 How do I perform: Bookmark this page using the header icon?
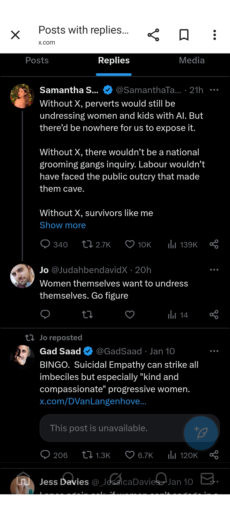click(x=184, y=35)
